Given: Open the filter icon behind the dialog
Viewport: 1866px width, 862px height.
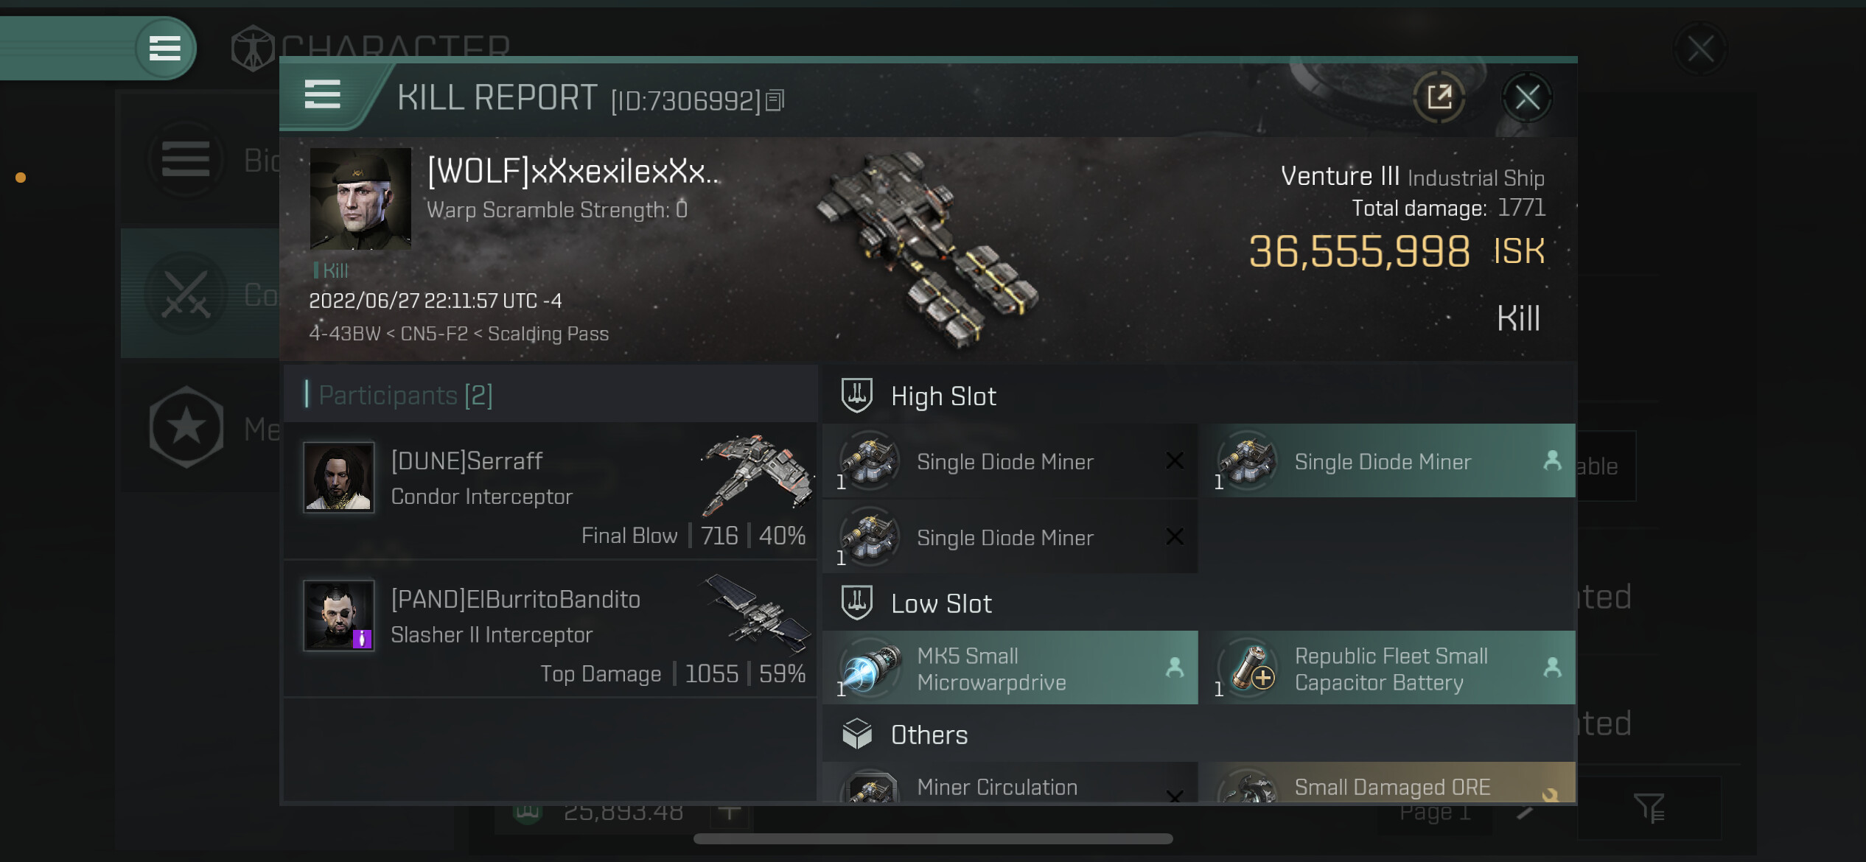Looking at the screenshot, I should 1649,808.
